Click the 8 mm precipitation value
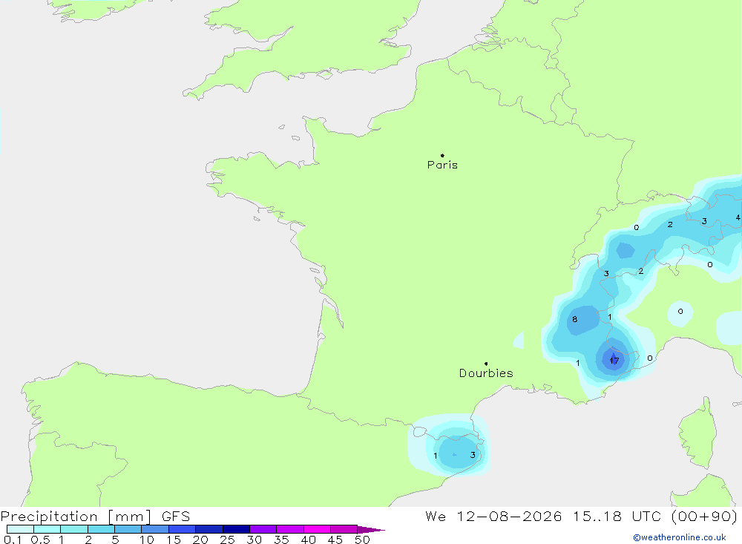The width and height of the screenshot is (742, 544). [575, 319]
